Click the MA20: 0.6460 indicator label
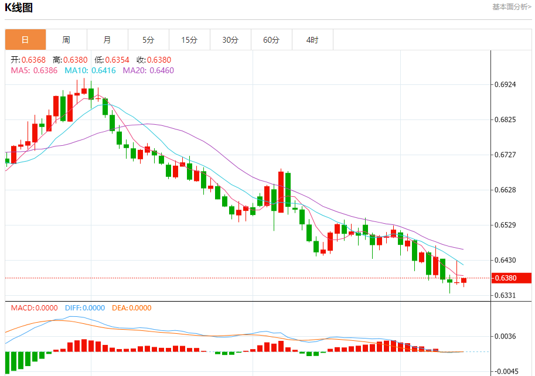535x376 pixels. (x=148, y=70)
